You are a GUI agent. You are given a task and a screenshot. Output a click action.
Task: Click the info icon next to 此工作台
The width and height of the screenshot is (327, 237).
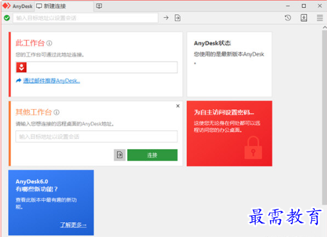(x=49, y=43)
